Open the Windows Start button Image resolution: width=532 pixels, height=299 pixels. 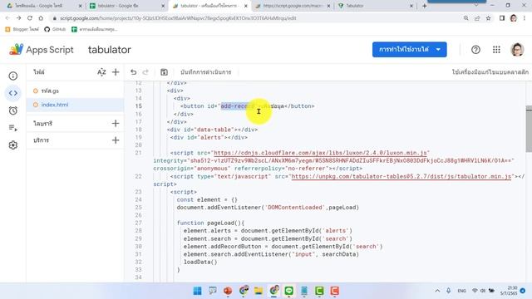[x=197, y=291]
